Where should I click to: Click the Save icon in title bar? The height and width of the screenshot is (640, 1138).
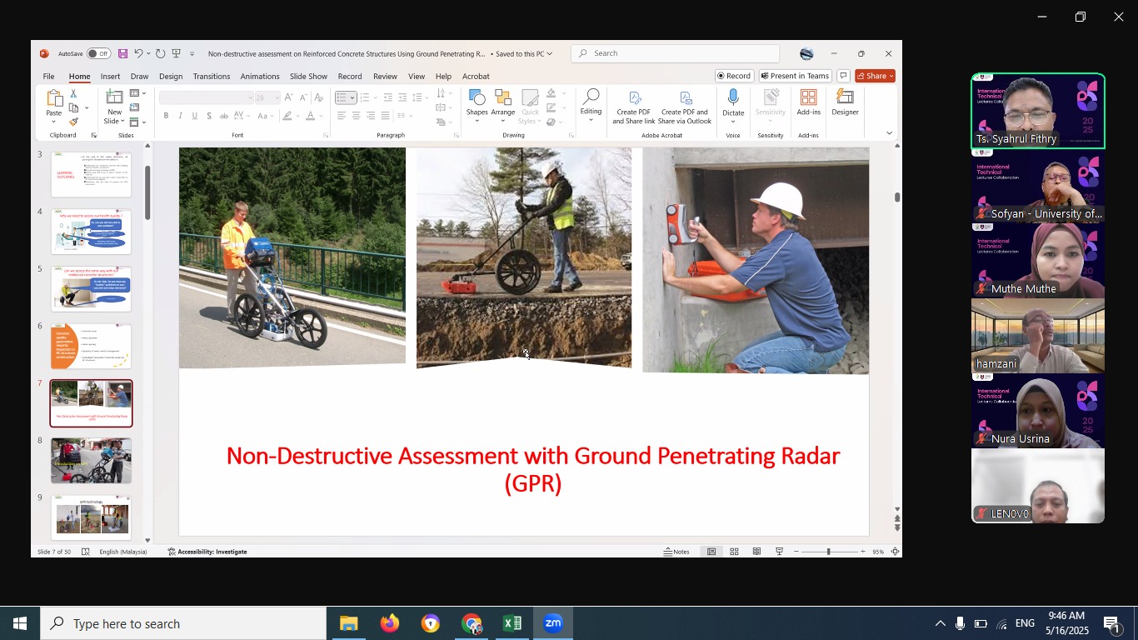click(x=122, y=54)
